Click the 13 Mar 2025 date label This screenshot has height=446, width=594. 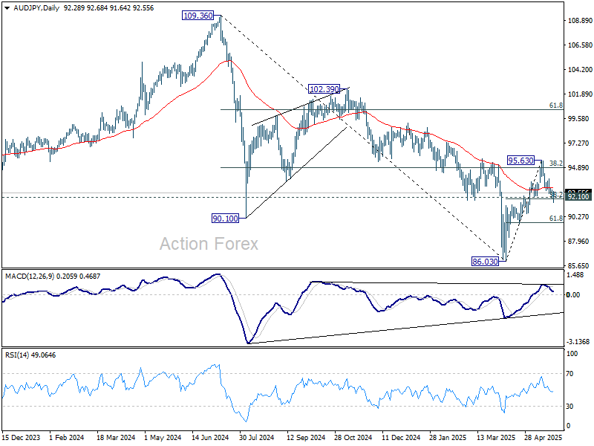496,437
